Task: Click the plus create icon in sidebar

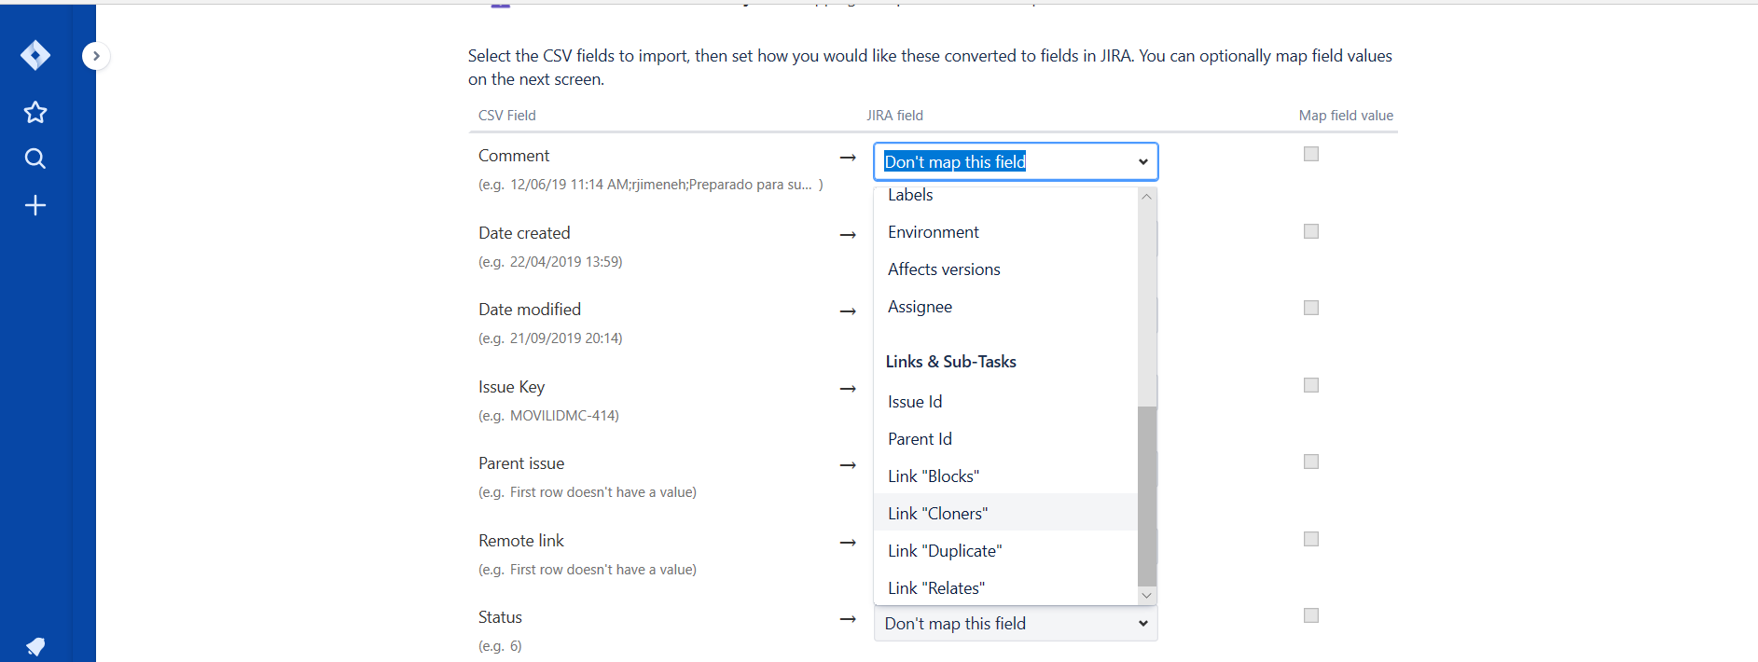Action: pos(35,205)
